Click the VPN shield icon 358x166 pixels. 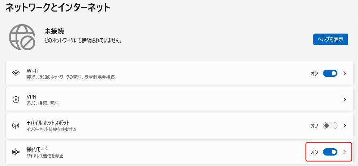point(16,100)
